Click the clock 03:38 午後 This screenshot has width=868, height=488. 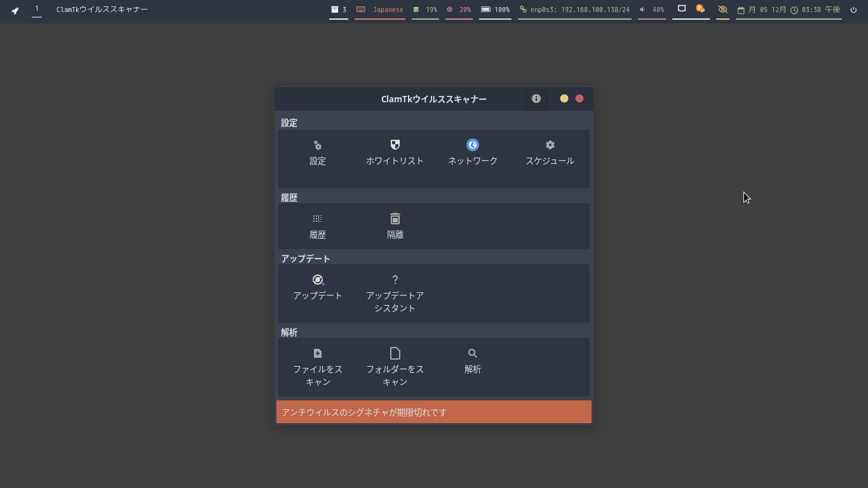815,10
